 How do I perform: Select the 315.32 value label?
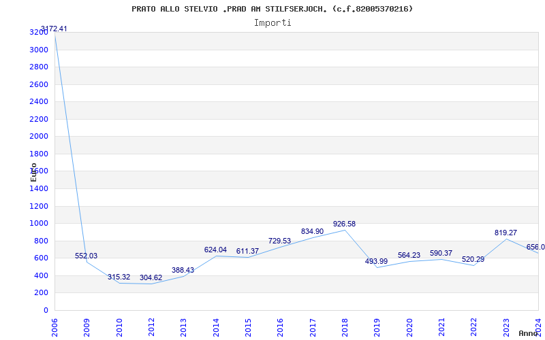(119, 277)
